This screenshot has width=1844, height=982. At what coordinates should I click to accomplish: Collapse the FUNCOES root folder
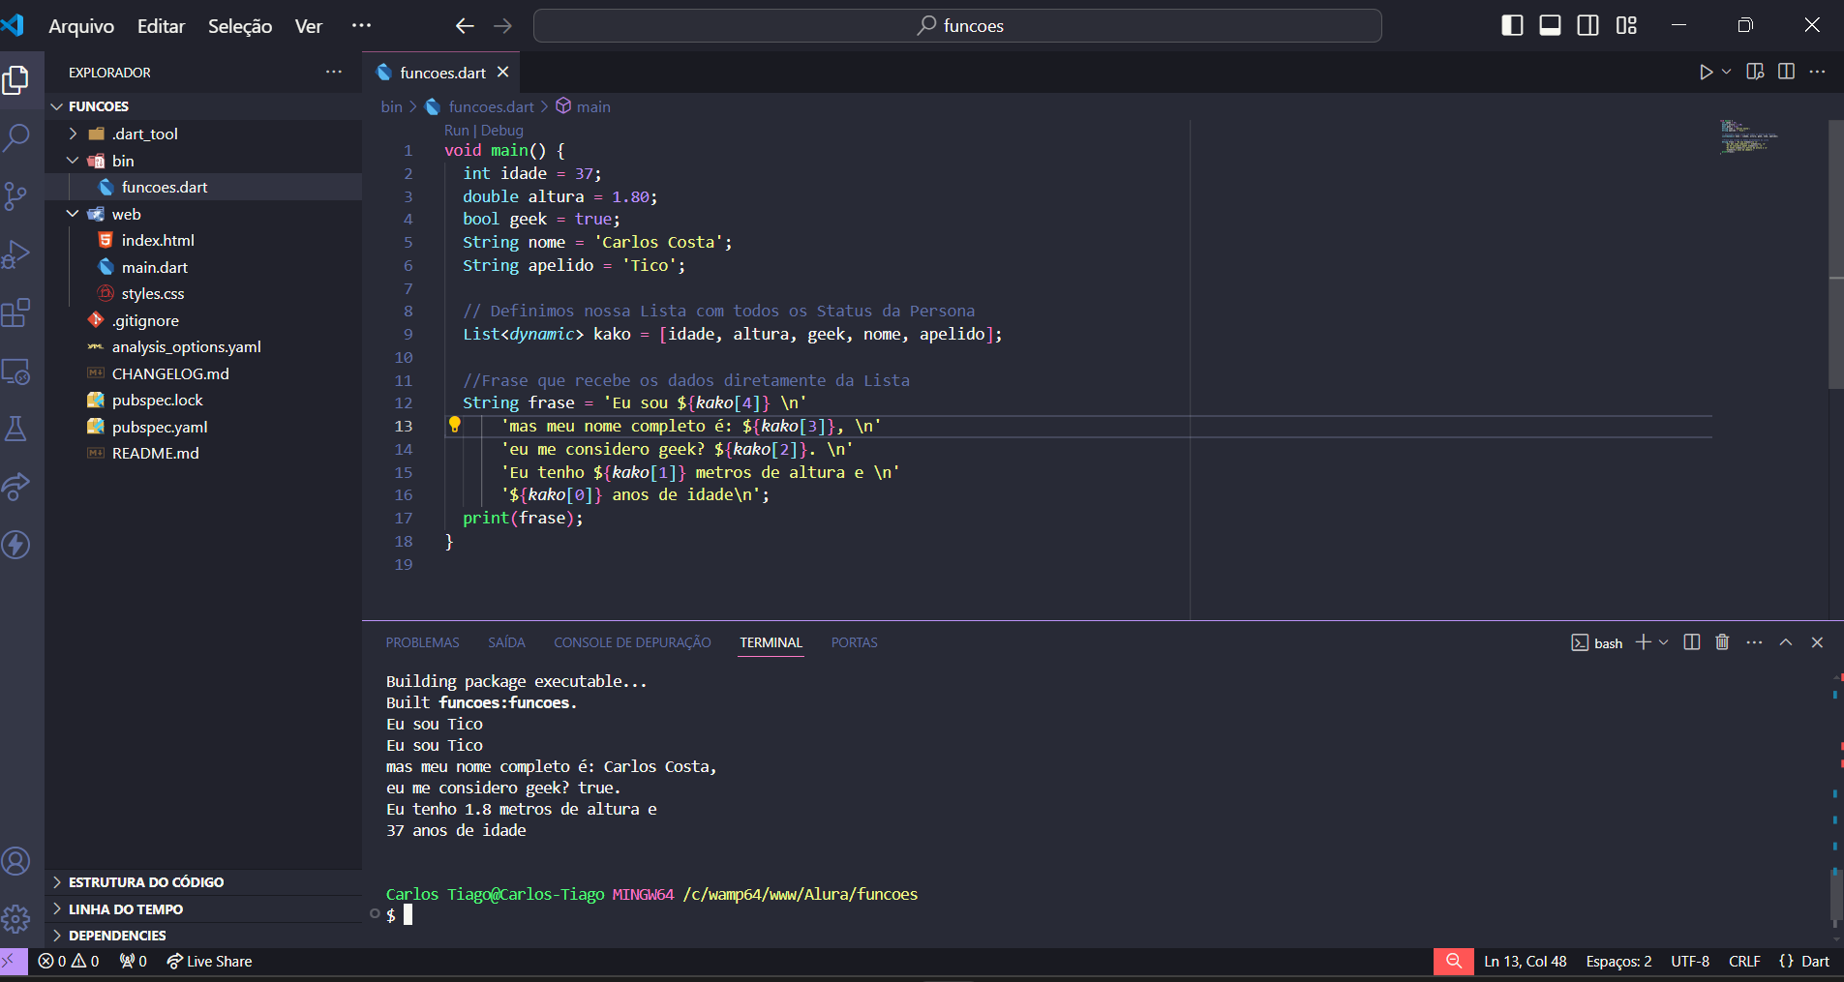(203, 106)
